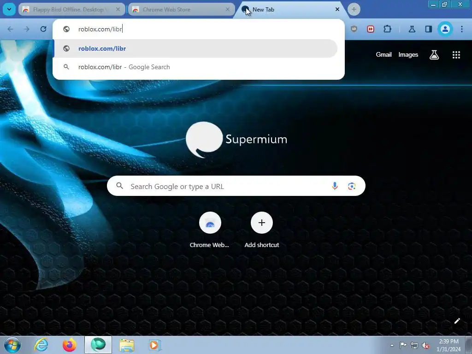Viewport: 472px width, 354px height.
Task: Open the Google apps grid
Action: point(456,54)
